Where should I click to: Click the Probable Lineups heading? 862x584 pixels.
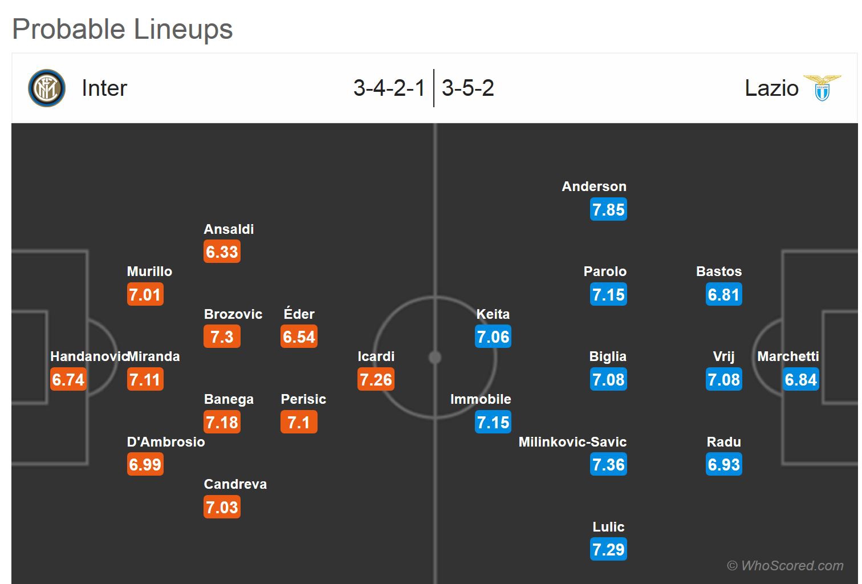click(123, 29)
